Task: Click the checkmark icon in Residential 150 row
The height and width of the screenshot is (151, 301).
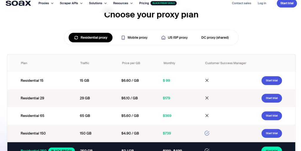Action: coord(207,133)
